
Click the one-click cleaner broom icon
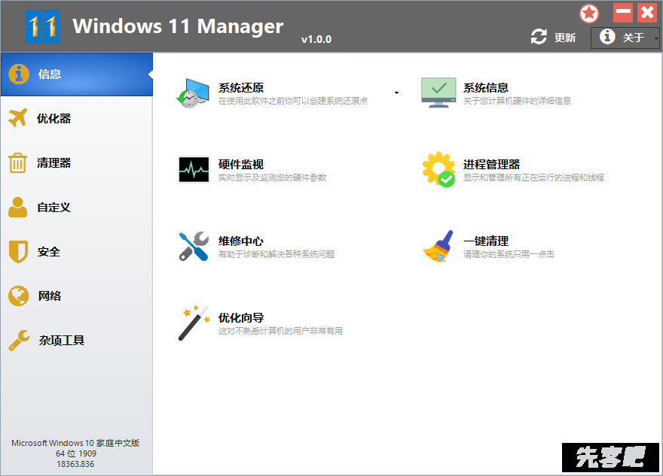pyautogui.click(x=438, y=247)
